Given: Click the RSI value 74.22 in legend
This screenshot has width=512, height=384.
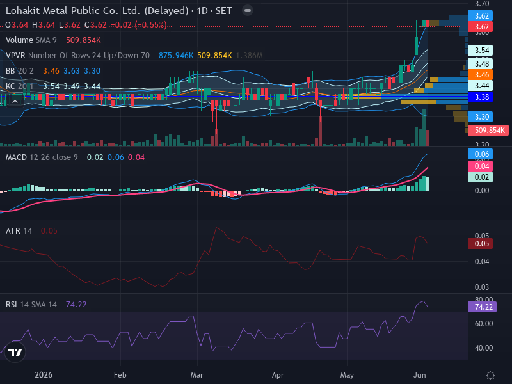Looking at the screenshot, I should coord(76,305).
